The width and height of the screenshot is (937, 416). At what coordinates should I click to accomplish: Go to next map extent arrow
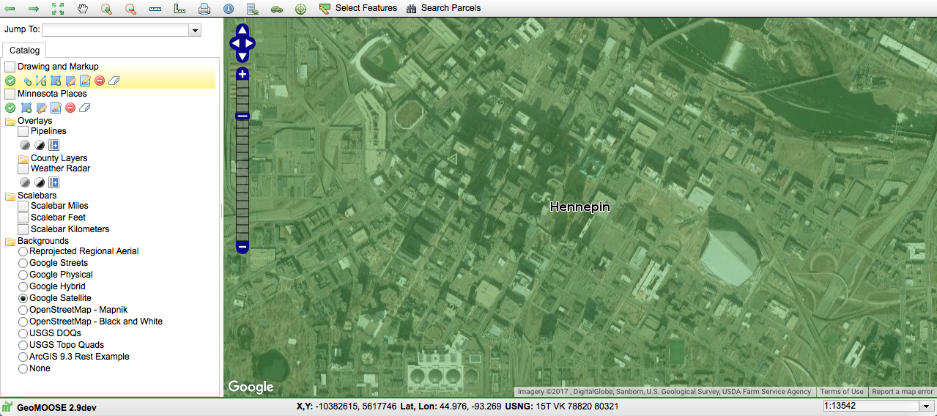point(34,8)
